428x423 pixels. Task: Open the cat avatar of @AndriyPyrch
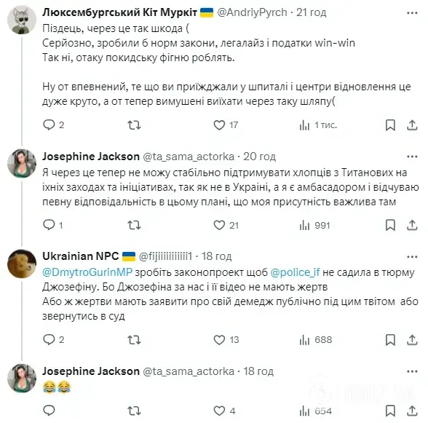(22, 20)
